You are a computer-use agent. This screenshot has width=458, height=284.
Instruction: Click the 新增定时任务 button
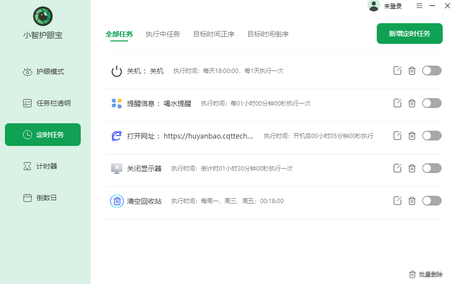(x=409, y=34)
